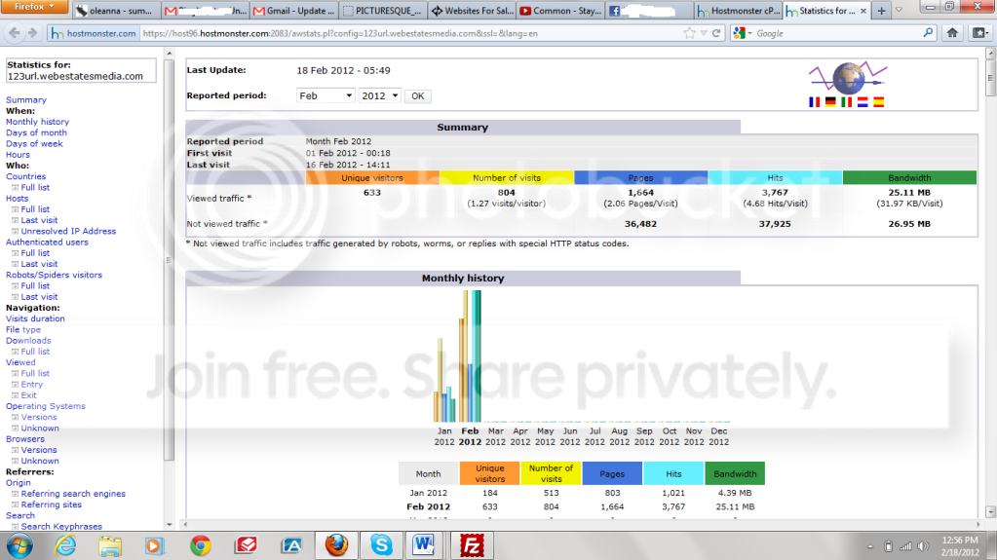Viewport: 997px width, 560px height.
Task: Click the main page vertical scrollbar
Action: tap(990, 79)
